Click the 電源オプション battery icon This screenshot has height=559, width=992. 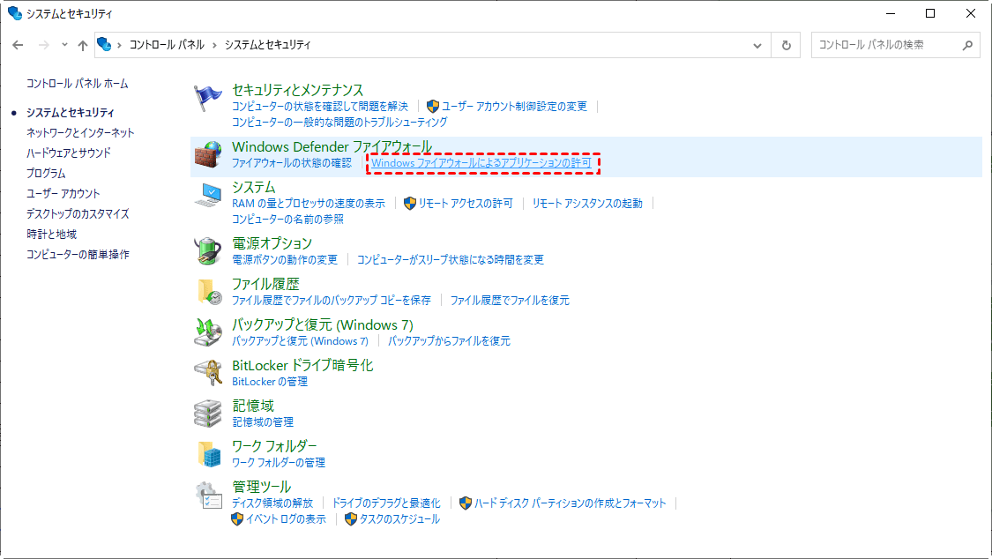209,251
